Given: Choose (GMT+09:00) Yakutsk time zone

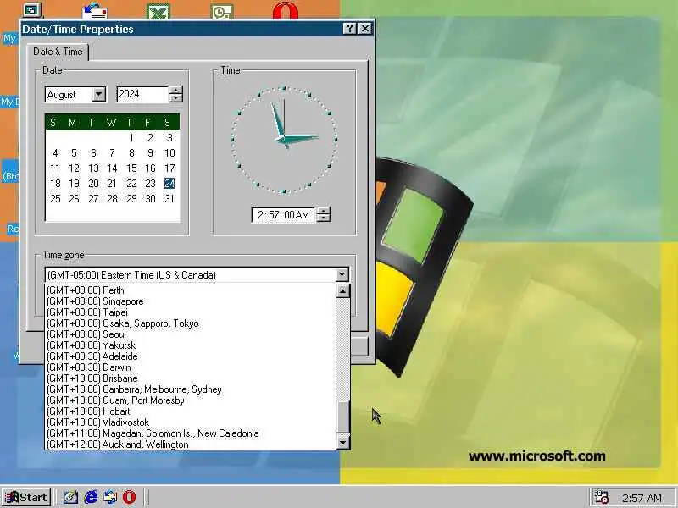Looking at the screenshot, I should [190, 345].
